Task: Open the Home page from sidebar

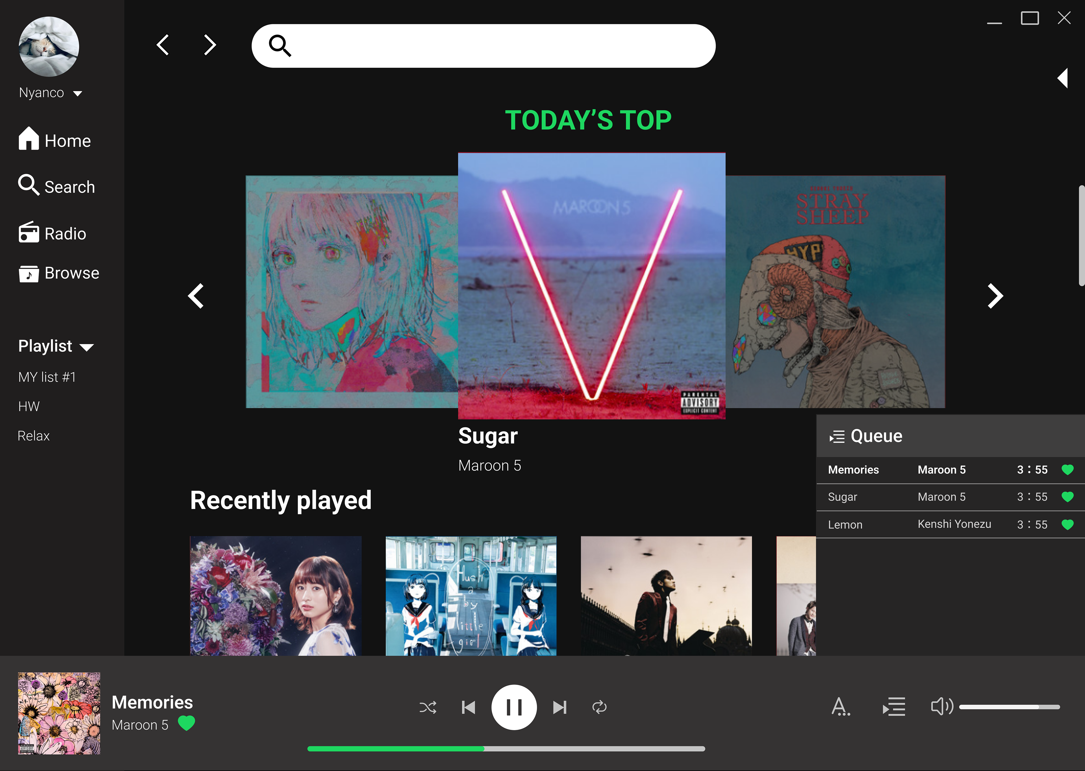Action: tap(55, 139)
